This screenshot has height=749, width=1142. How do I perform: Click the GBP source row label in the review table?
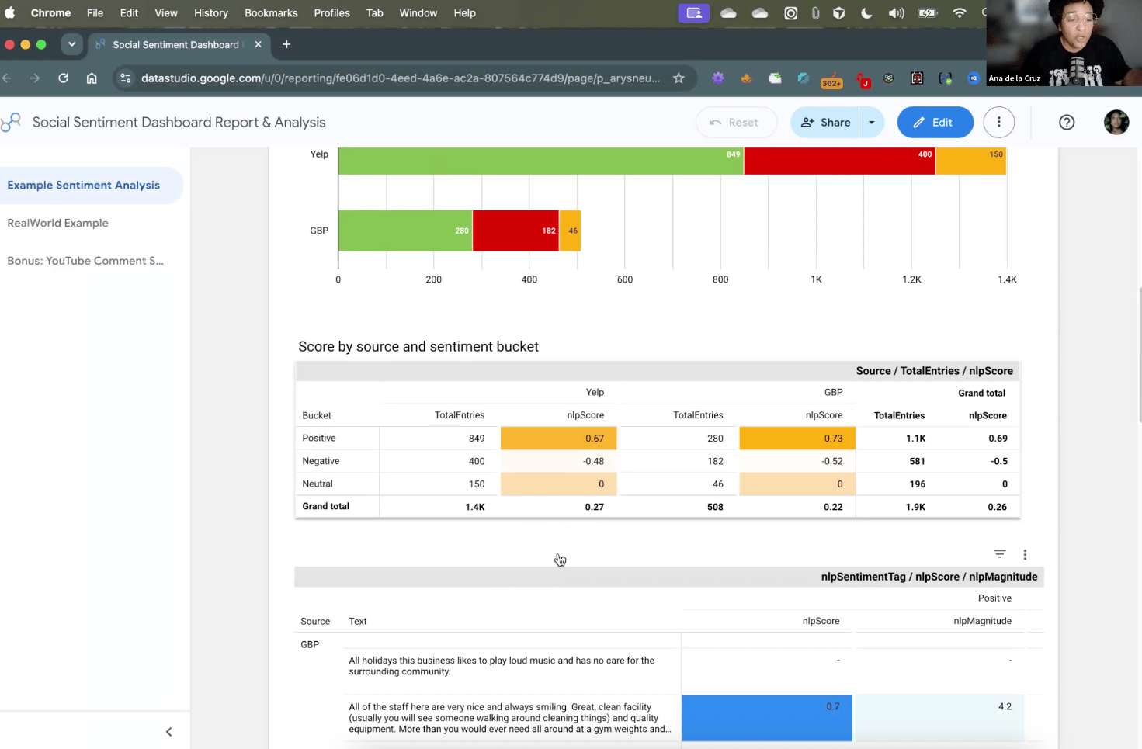[x=310, y=644]
